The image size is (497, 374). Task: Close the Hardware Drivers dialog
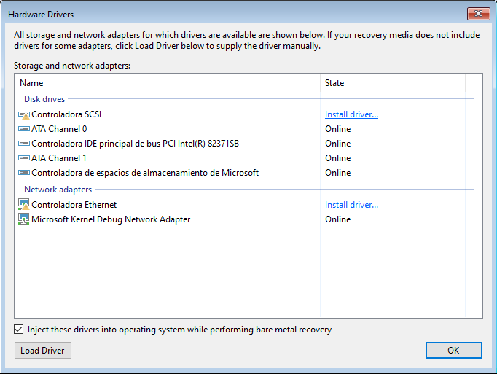point(477,14)
